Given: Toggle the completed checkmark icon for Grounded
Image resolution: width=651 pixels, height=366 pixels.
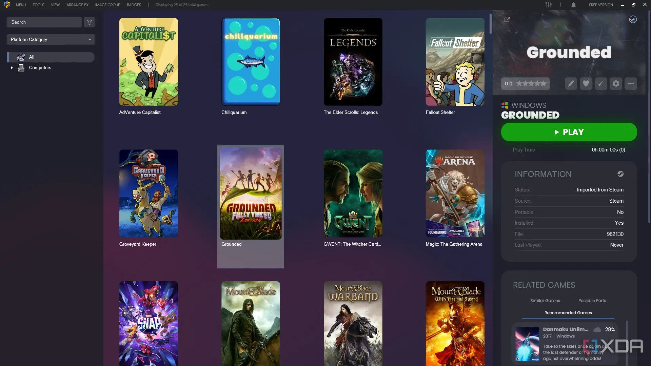Looking at the screenshot, I should point(601,84).
